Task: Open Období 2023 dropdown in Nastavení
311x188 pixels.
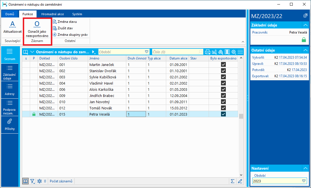Action: pyautogui.click(x=304, y=181)
